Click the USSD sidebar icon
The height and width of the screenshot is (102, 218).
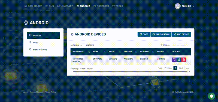coord(30,42)
